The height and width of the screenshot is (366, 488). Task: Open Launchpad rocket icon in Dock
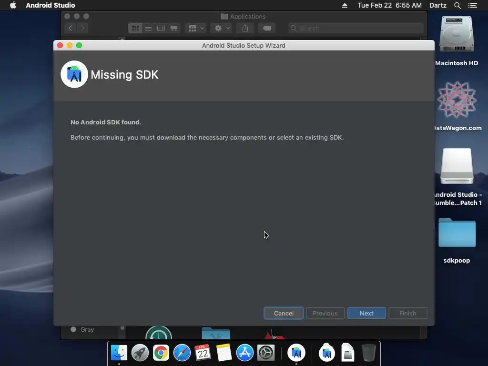(140, 353)
